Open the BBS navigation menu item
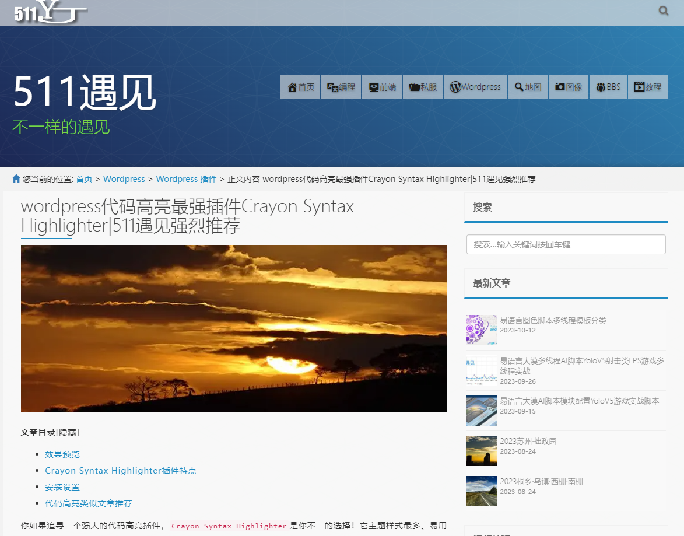This screenshot has height=536, width=684. pos(608,87)
